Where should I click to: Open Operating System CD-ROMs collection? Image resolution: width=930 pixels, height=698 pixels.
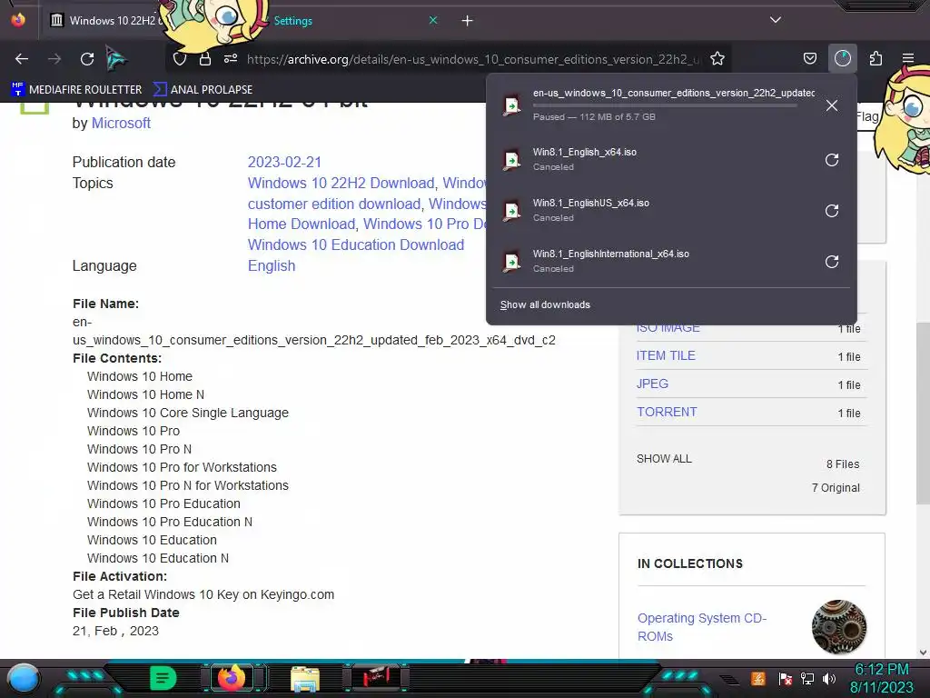click(702, 627)
